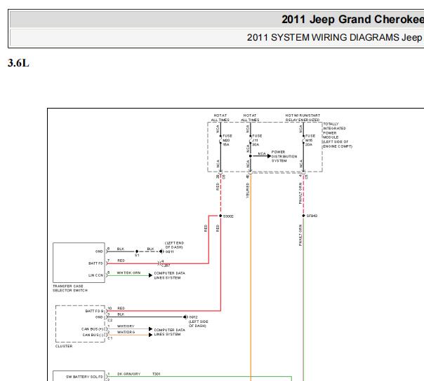Click the "FUSE M15 20A" label
Viewport: 424px width, 381px height.
(x=310, y=140)
